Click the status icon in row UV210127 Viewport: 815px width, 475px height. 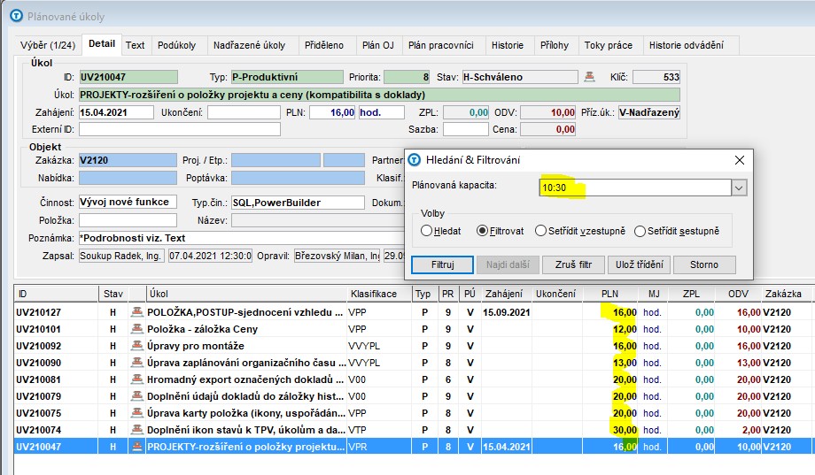point(137,312)
